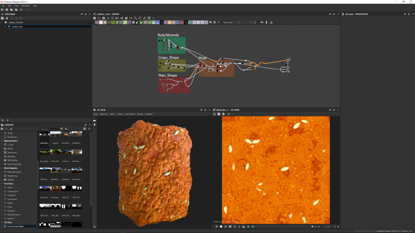The width and height of the screenshot is (415, 233).
Task: Collapse the Functions library section
Action: pyautogui.click(x=2, y=184)
